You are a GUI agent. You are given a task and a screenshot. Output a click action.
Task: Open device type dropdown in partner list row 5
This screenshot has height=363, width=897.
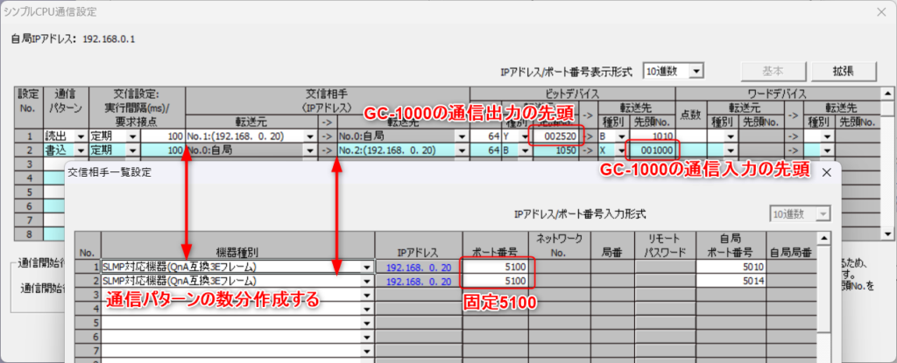[x=366, y=322]
